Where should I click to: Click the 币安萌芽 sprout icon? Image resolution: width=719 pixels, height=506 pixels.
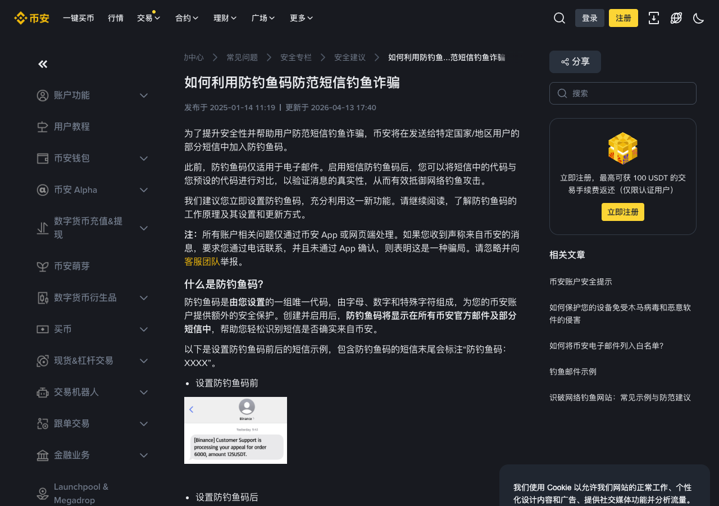pos(43,266)
